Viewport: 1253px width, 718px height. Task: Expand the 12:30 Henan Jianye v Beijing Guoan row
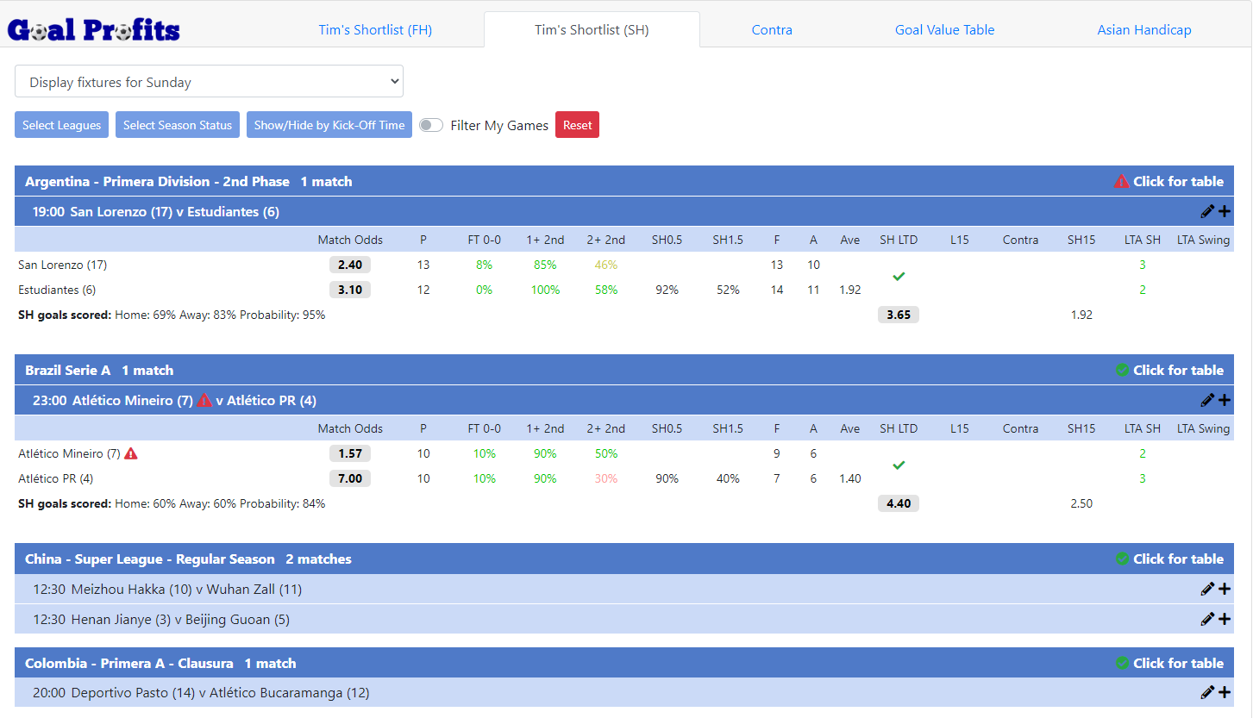pos(624,619)
